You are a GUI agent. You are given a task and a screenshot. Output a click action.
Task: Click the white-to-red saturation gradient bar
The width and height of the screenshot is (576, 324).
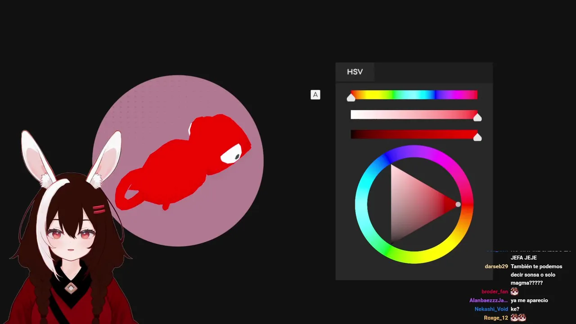click(x=414, y=114)
